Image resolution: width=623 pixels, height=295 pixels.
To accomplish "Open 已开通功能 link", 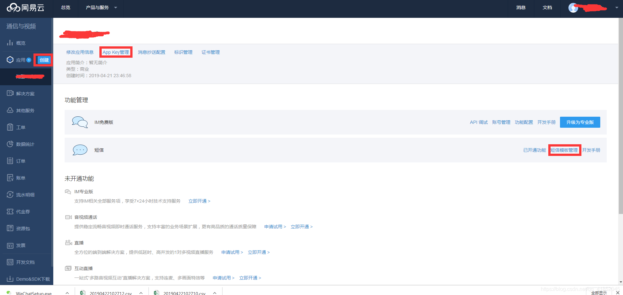I will (x=535, y=150).
